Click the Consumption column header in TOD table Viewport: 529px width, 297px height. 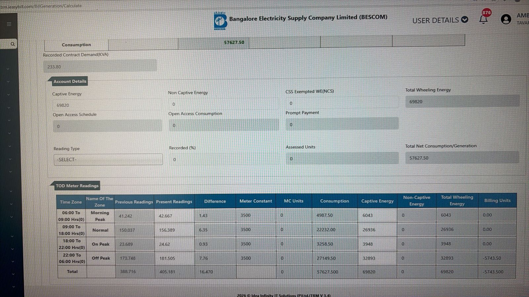click(334, 201)
